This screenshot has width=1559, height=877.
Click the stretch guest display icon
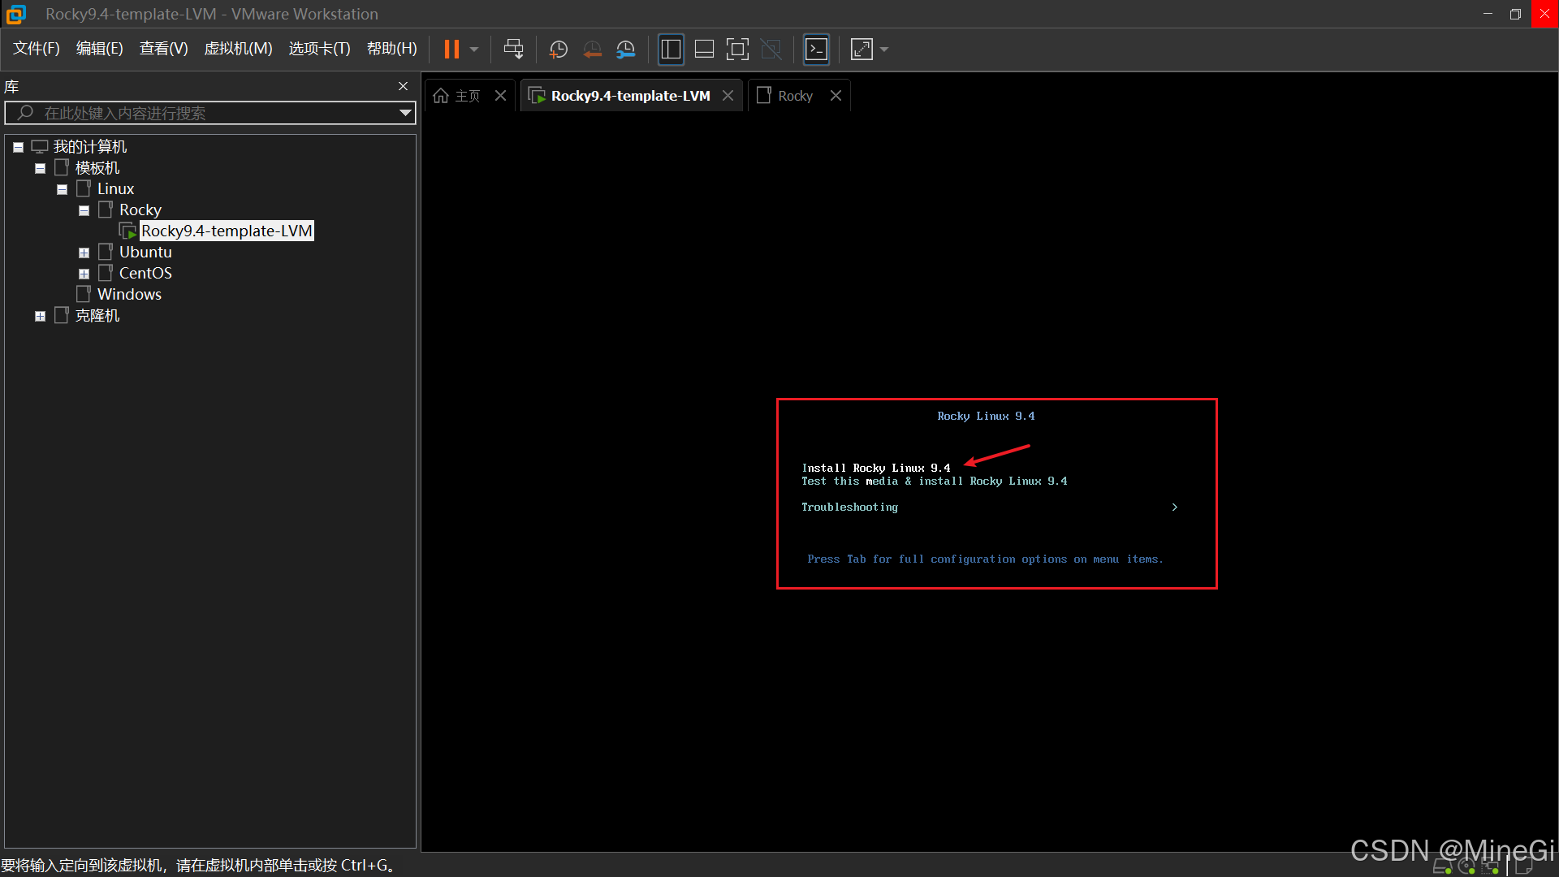[862, 50]
